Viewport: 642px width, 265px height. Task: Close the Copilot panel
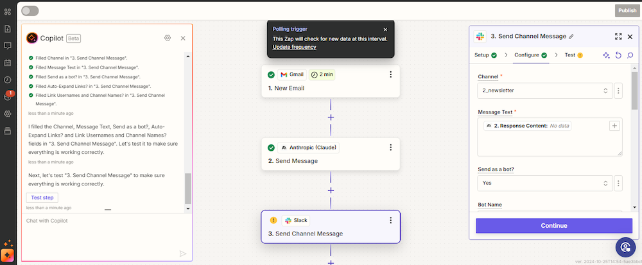(183, 38)
